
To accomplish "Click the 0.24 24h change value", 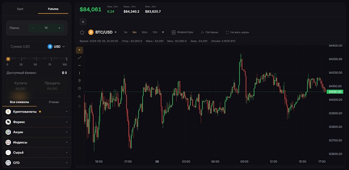I will click(x=111, y=11).
